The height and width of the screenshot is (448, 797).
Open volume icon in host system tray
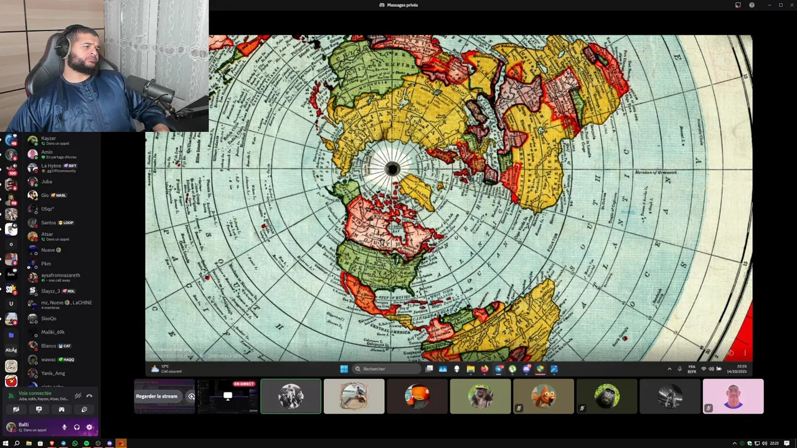tap(765, 443)
